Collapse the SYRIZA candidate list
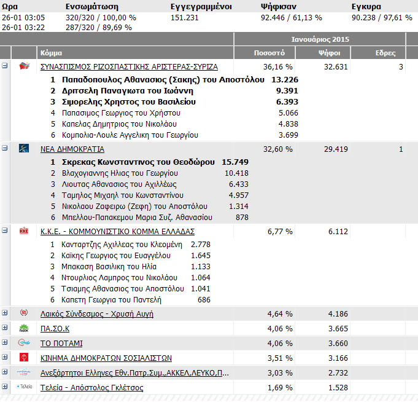418x402 pixels. [x=5, y=66]
